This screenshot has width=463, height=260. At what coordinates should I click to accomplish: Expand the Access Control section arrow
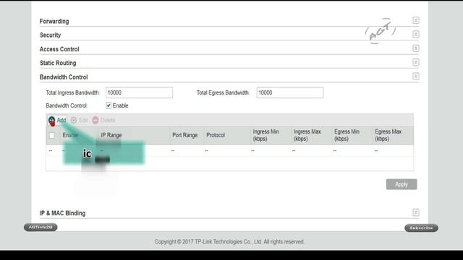coord(416,48)
